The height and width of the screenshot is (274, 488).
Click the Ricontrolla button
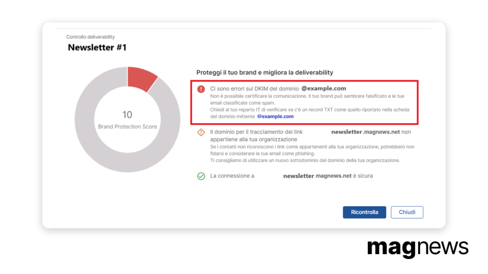tap(365, 212)
